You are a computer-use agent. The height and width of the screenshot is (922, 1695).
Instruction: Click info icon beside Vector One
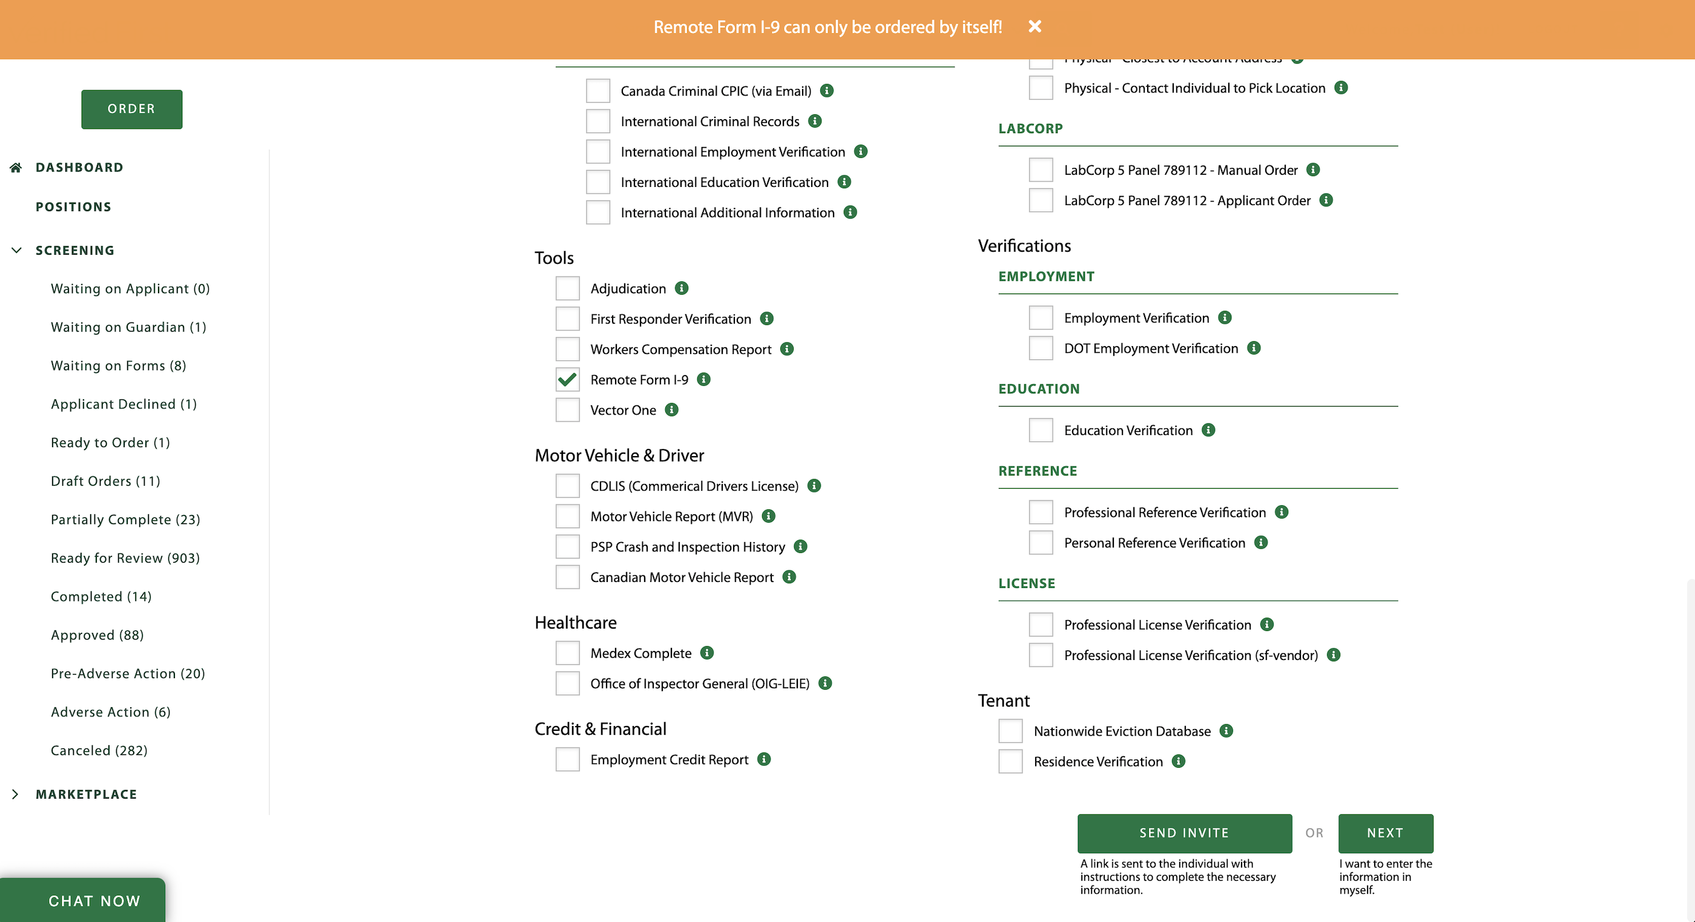pos(672,410)
